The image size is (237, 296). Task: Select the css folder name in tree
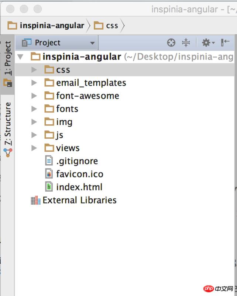[63, 70]
